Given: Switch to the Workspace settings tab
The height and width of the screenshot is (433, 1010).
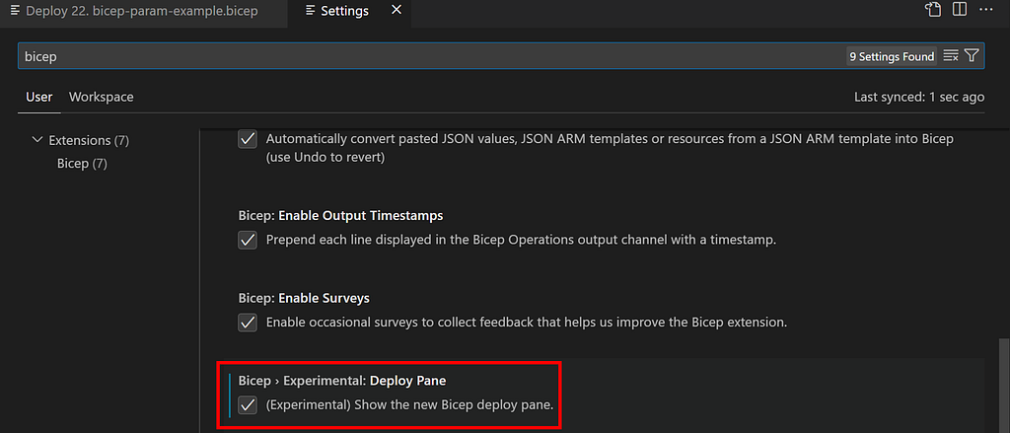Looking at the screenshot, I should point(102,97).
